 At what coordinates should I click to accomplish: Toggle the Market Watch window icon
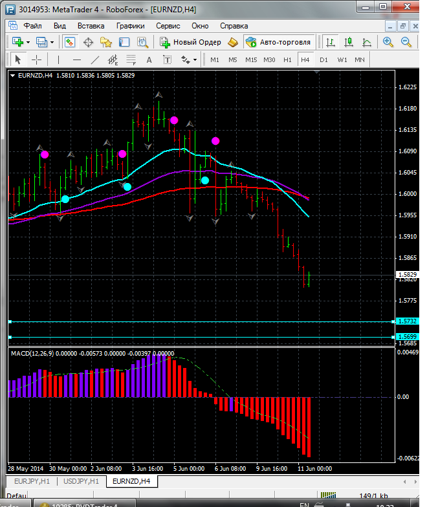point(70,42)
